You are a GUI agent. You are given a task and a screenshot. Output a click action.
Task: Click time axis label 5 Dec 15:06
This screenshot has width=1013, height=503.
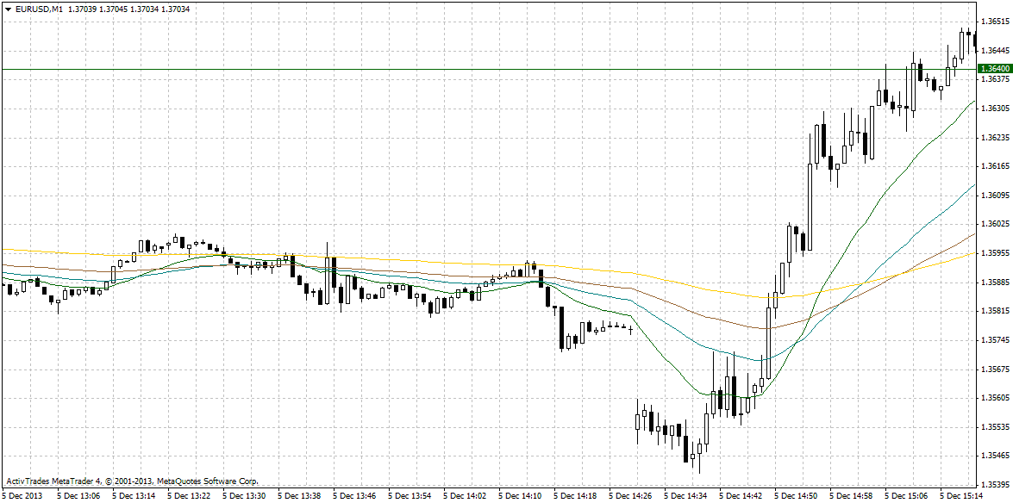pyautogui.click(x=907, y=496)
